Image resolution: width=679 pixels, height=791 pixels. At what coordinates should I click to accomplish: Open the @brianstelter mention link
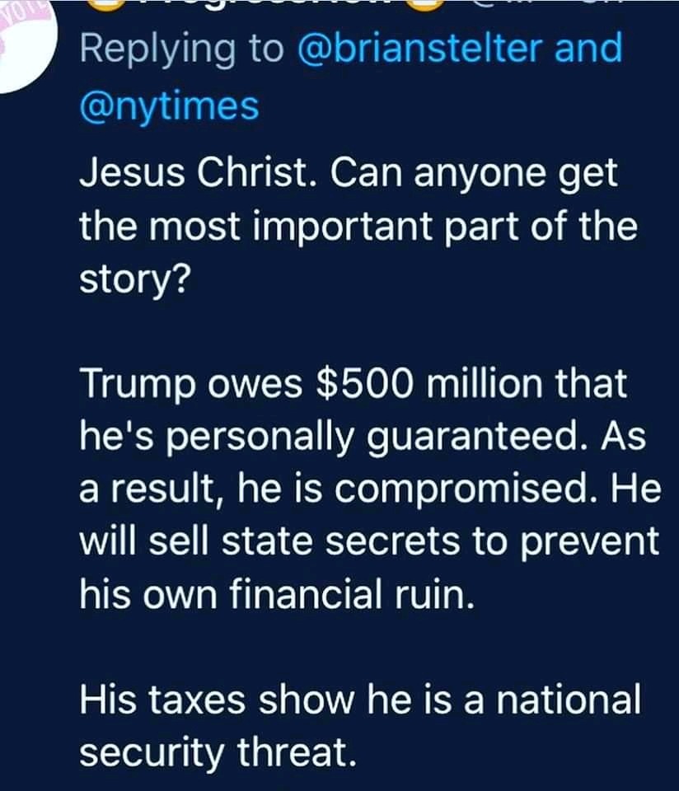point(422,49)
